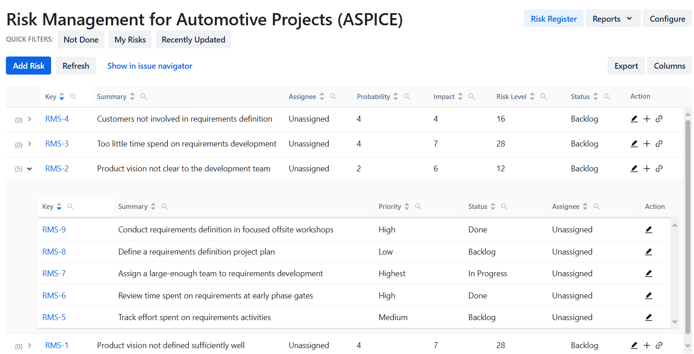Click the search icon next to Probability header
694x354 pixels.
click(407, 96)
